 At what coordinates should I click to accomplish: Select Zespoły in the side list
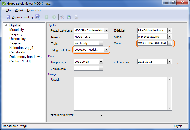[x=16, y=34]
